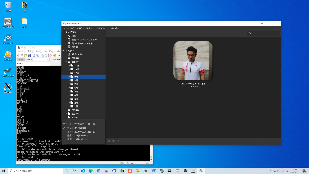Open the work folder on the desktop

24,23
